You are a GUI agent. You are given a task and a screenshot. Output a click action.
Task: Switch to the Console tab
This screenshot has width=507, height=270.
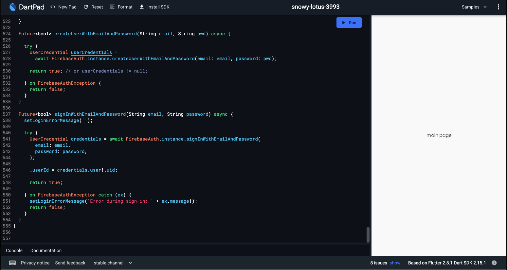[14, 250]
